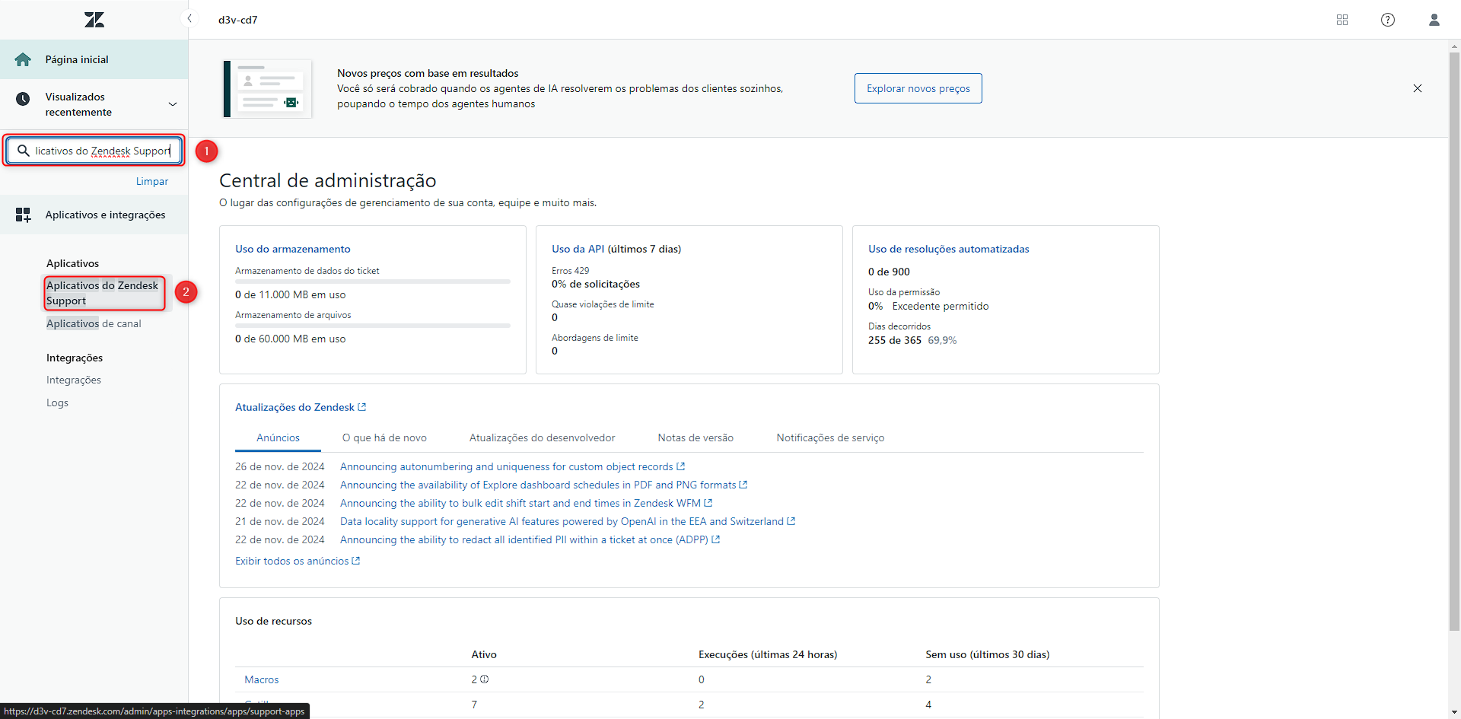The height and width of the screenshot is (719, 1461).
Task: Click the search magnifier icon in sidebar
Action: point(24,151)
